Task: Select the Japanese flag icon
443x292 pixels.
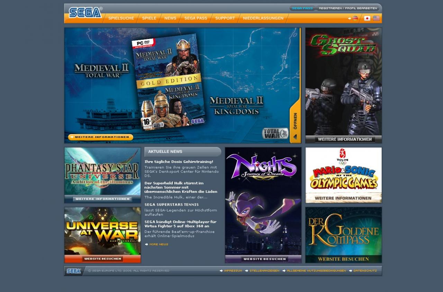Action: tap(367, 18)
